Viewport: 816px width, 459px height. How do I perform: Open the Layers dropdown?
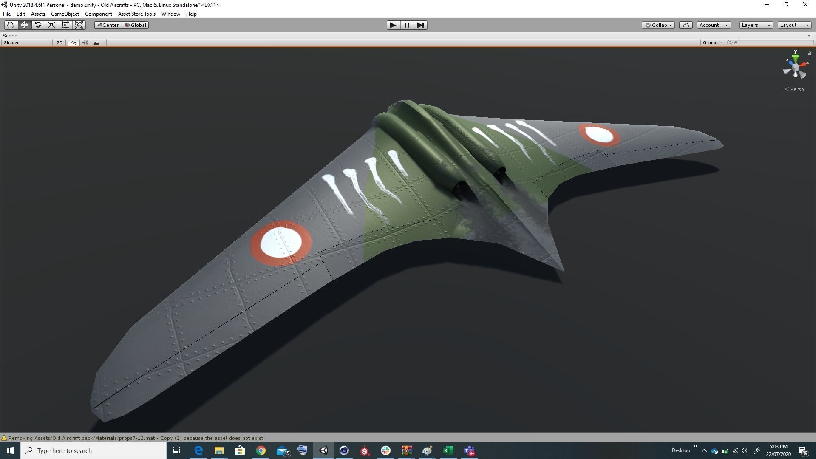click(x=756, y=25)
